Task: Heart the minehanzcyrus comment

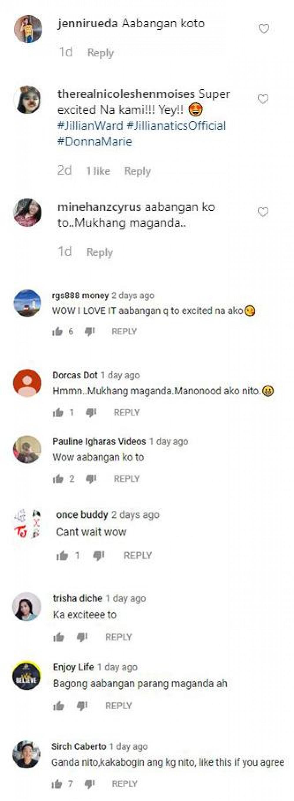Action: coord(263,212)
